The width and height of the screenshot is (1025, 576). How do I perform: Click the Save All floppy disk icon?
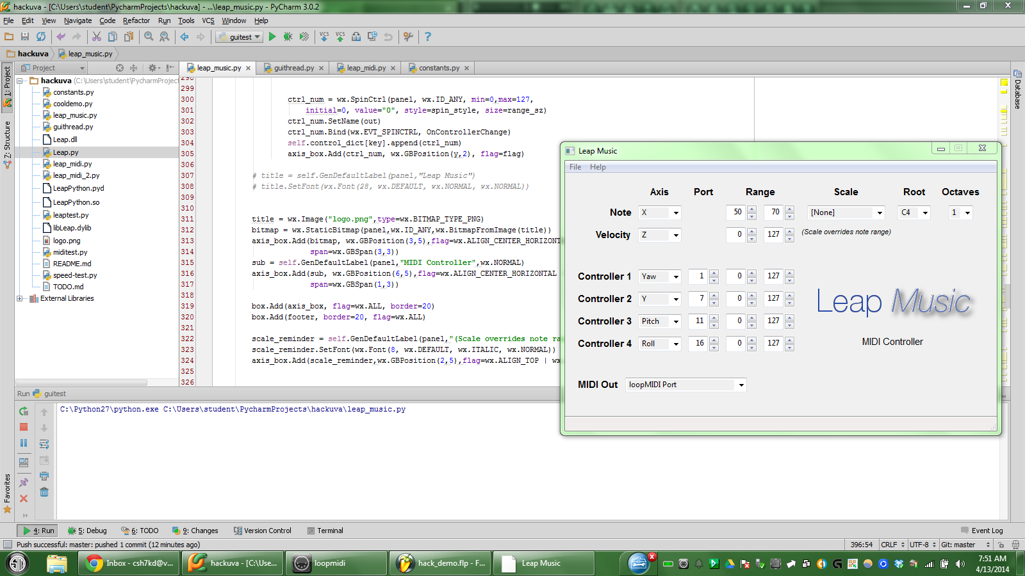(x=25, y=37)
